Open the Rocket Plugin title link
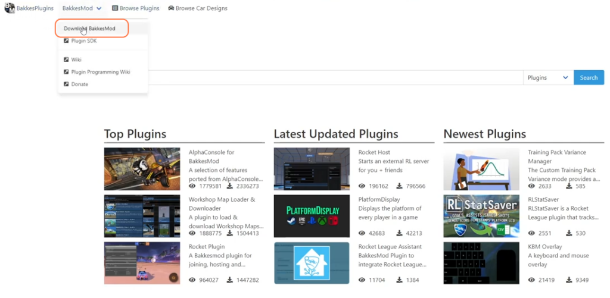The width and height of the screenshot is (610, 298). [x=207, y=246]
